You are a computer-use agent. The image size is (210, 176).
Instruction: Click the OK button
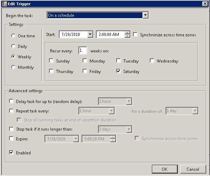point(164,169)
